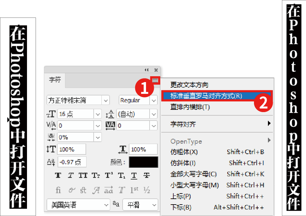Collapse the panel with the double-arrow icon
This screenshot has height=216, width=306.
(x=147, y=70)
